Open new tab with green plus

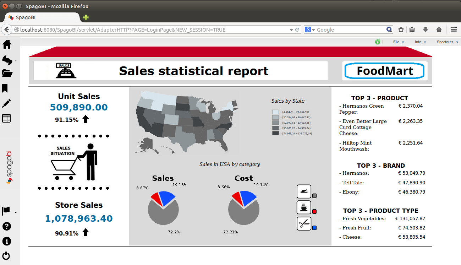86,17
